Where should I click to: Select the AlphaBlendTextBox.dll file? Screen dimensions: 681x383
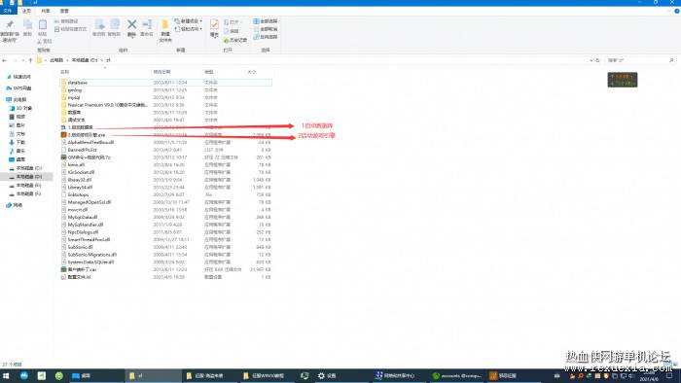(x=90, y=142)
